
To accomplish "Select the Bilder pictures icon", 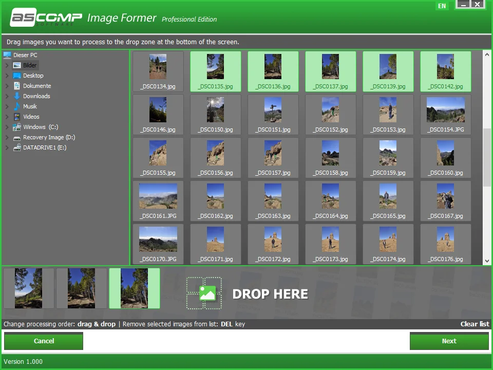I will (15, 65).
